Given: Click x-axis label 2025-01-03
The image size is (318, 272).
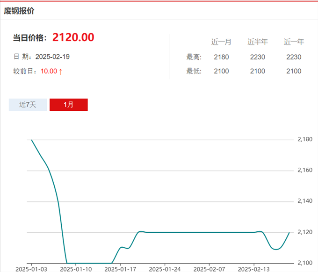Looking at the screenshot, I should click(31, 269).
